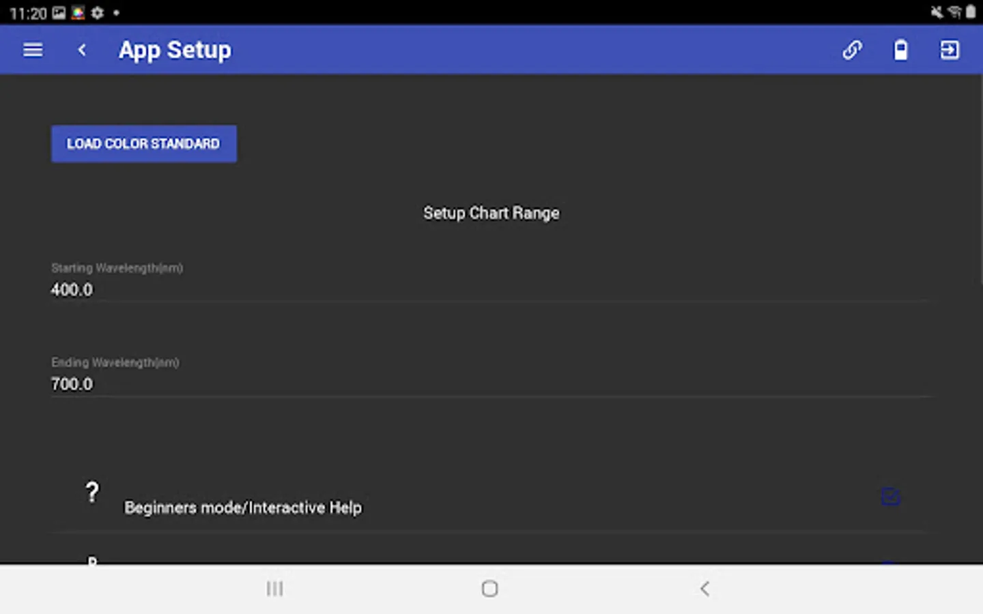Tap the Wi-Fi icon in status bar

tap(954, 12)
